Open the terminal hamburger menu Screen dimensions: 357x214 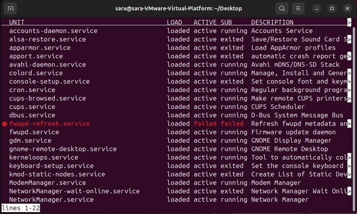tap(298, 8)
